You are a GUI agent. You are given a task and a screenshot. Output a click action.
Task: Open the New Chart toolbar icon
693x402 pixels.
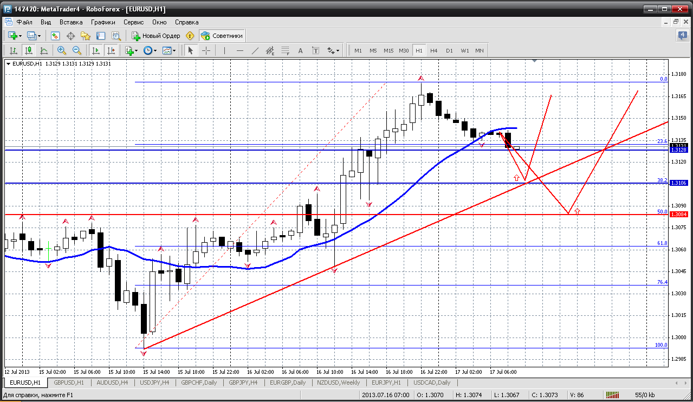12,36
